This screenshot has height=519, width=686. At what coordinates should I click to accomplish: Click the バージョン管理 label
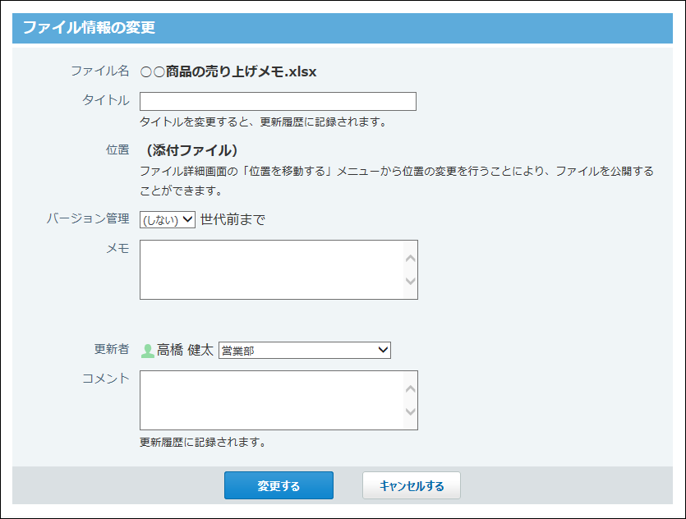pos(88,218)
